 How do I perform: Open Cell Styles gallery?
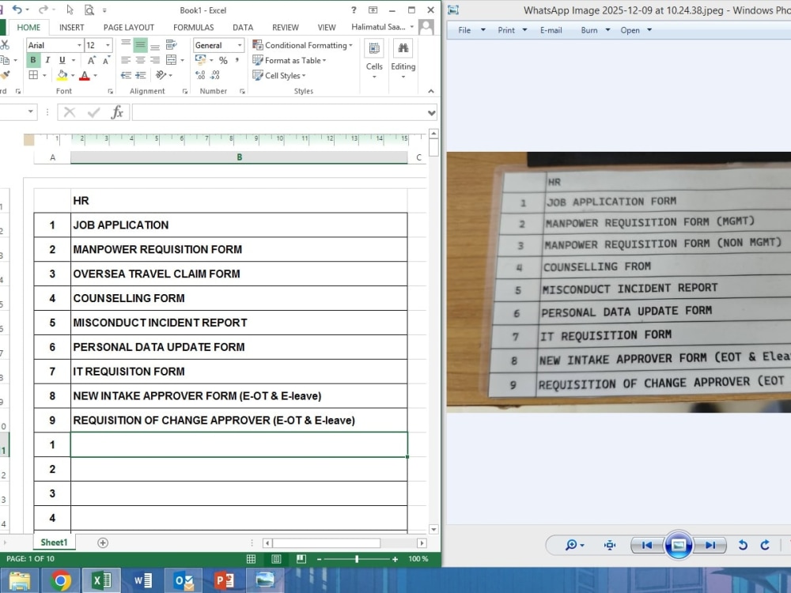click(279, 75)
